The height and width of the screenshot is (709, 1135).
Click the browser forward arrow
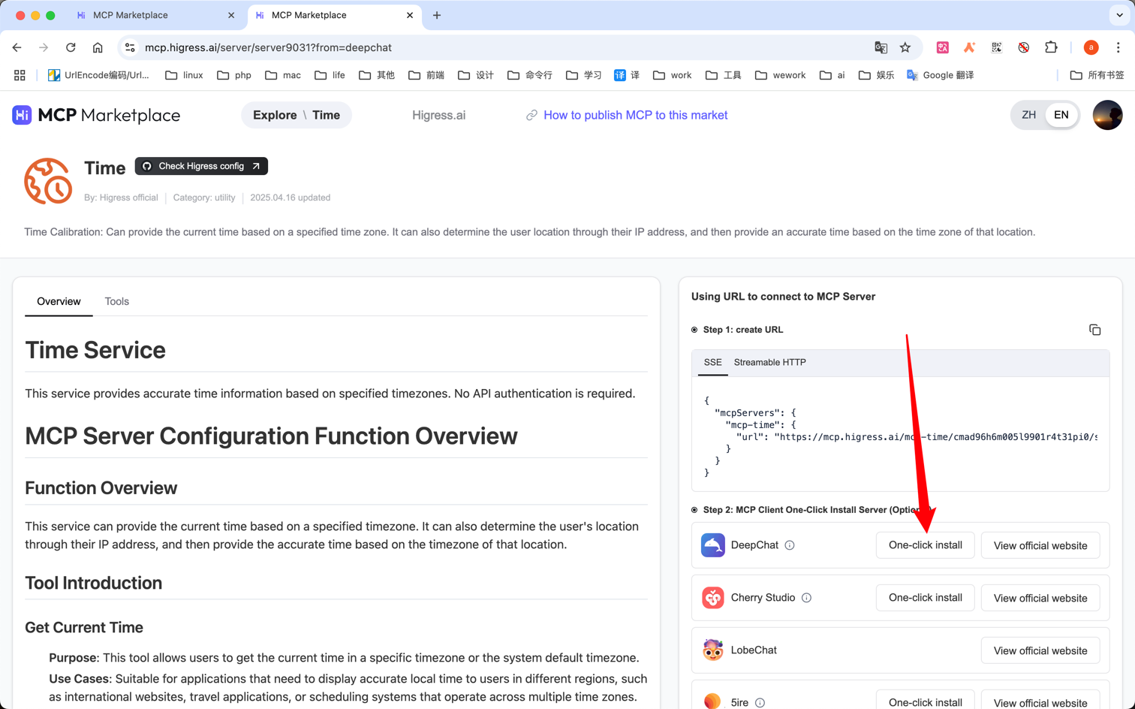point(44,47)
